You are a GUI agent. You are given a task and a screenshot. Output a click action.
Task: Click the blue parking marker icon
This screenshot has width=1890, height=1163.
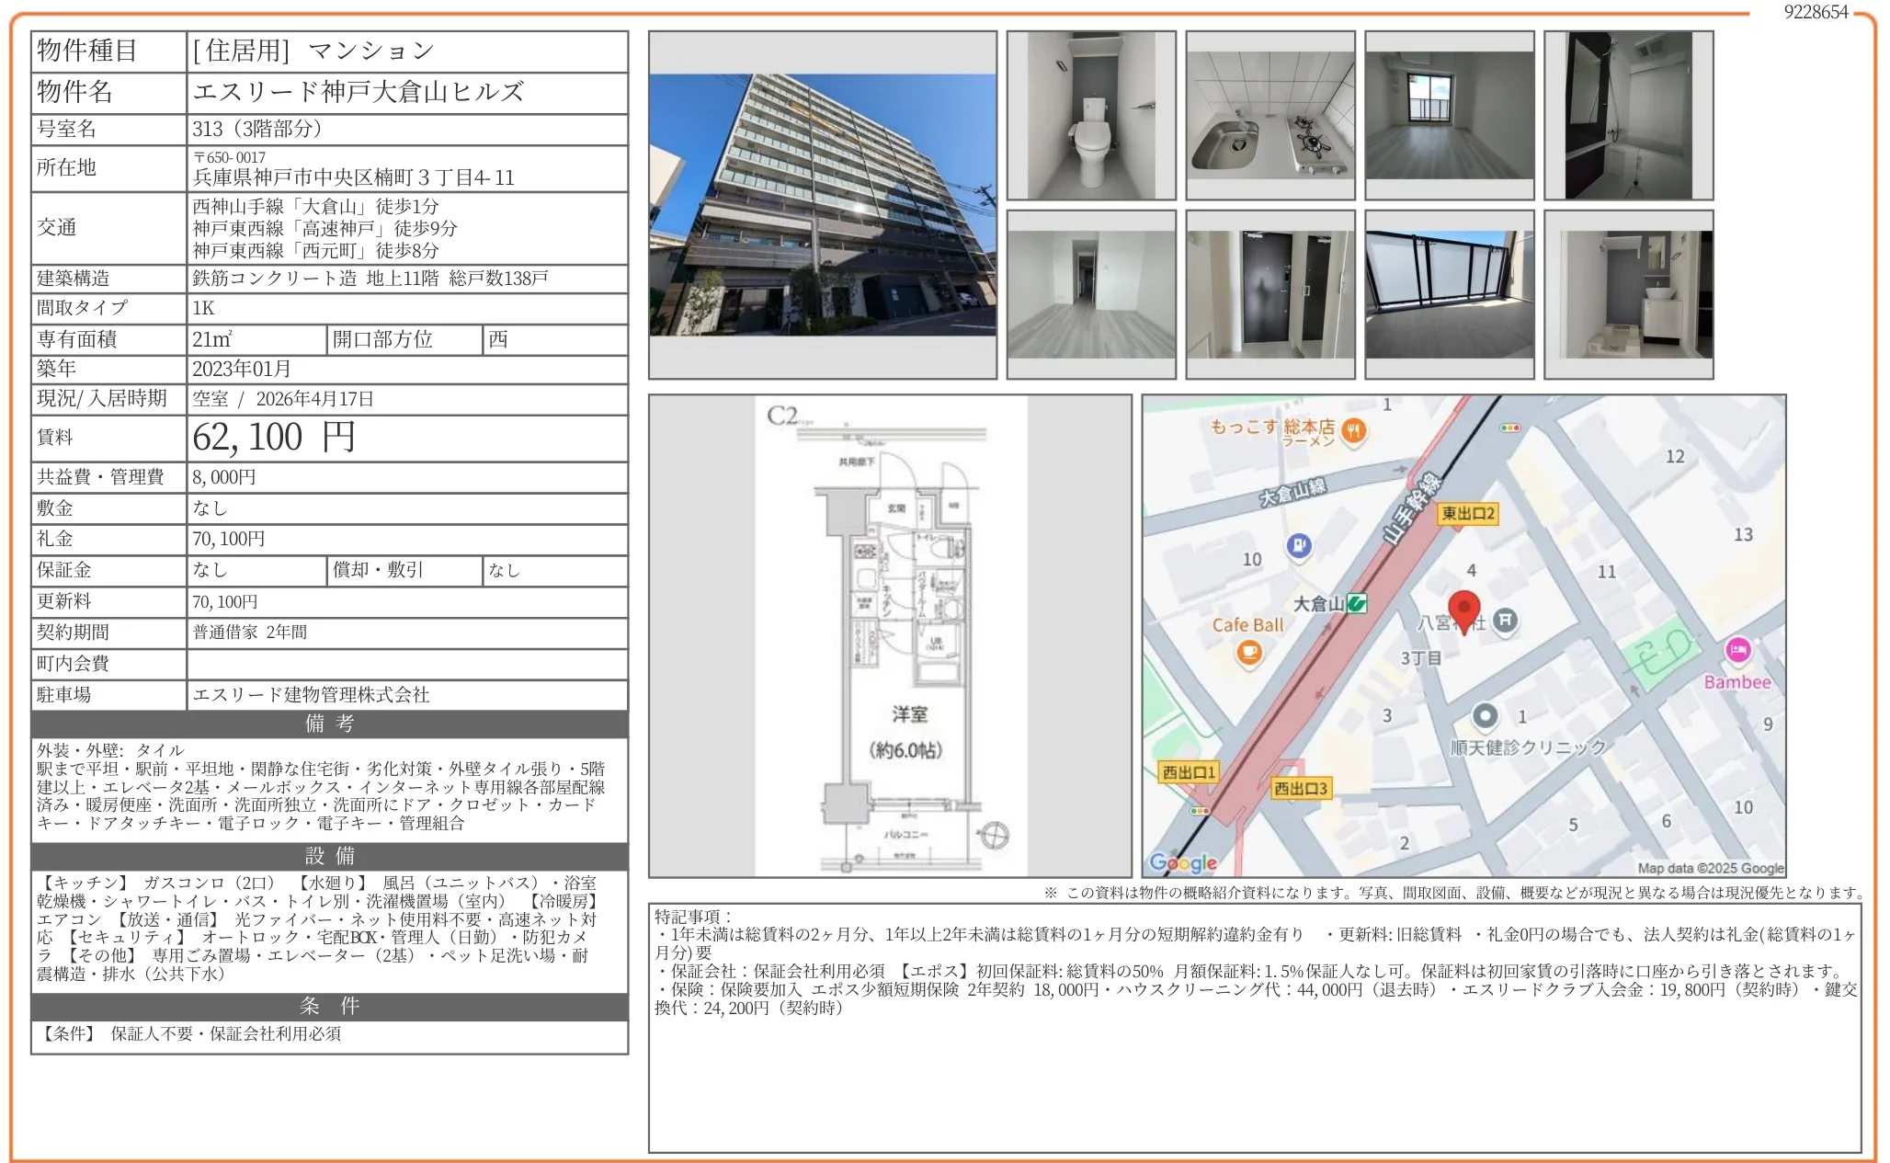pos(1298,546)
